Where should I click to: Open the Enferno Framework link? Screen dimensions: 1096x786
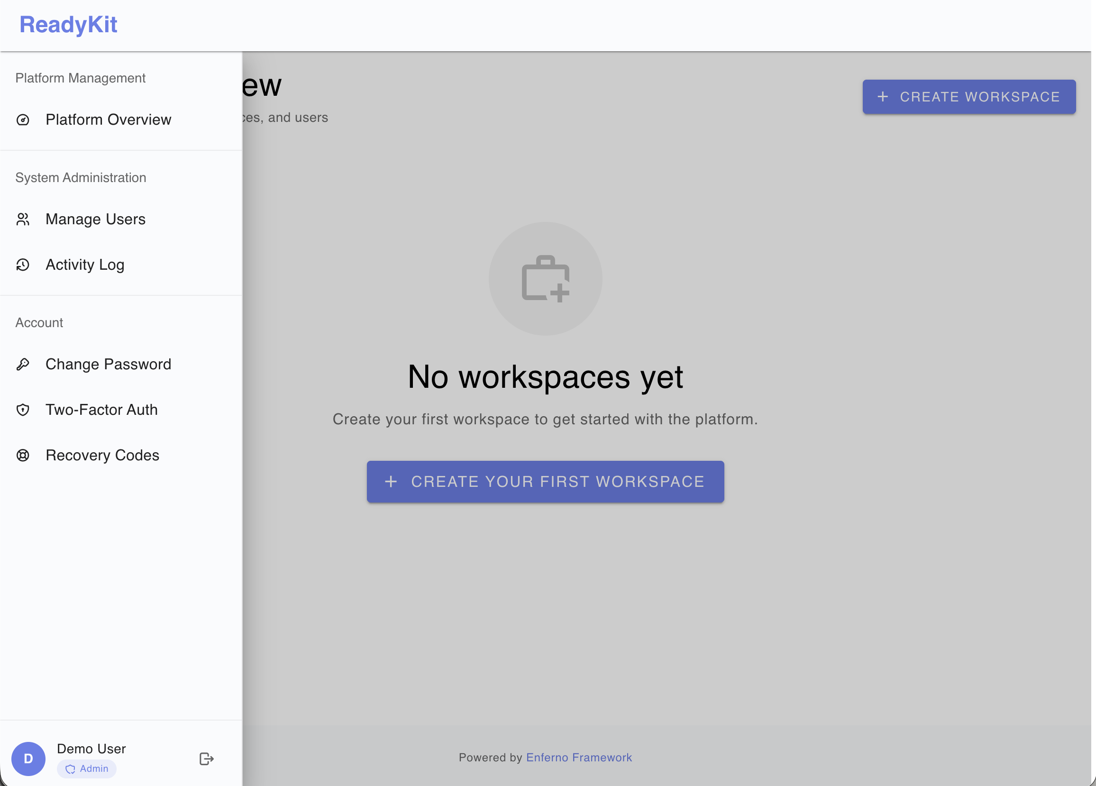coord(579,758)
